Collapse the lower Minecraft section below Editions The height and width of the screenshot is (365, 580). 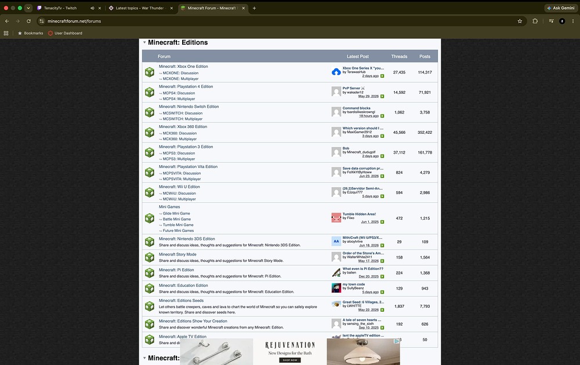click(x=144, y=358)
